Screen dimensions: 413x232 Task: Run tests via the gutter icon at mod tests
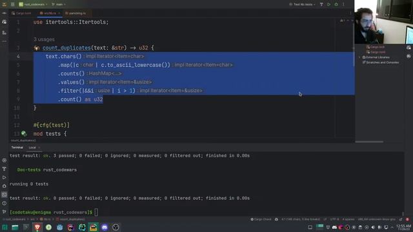tap(24, 133)
